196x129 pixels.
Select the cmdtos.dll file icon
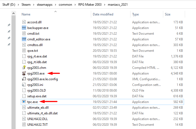coord(24,45)
